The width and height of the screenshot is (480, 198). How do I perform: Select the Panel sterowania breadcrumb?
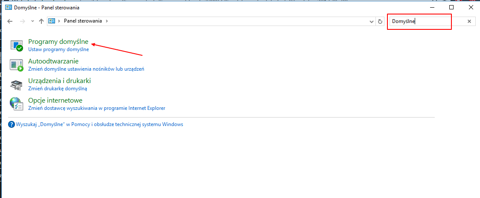pyautogui.click(x=83, y=21)
